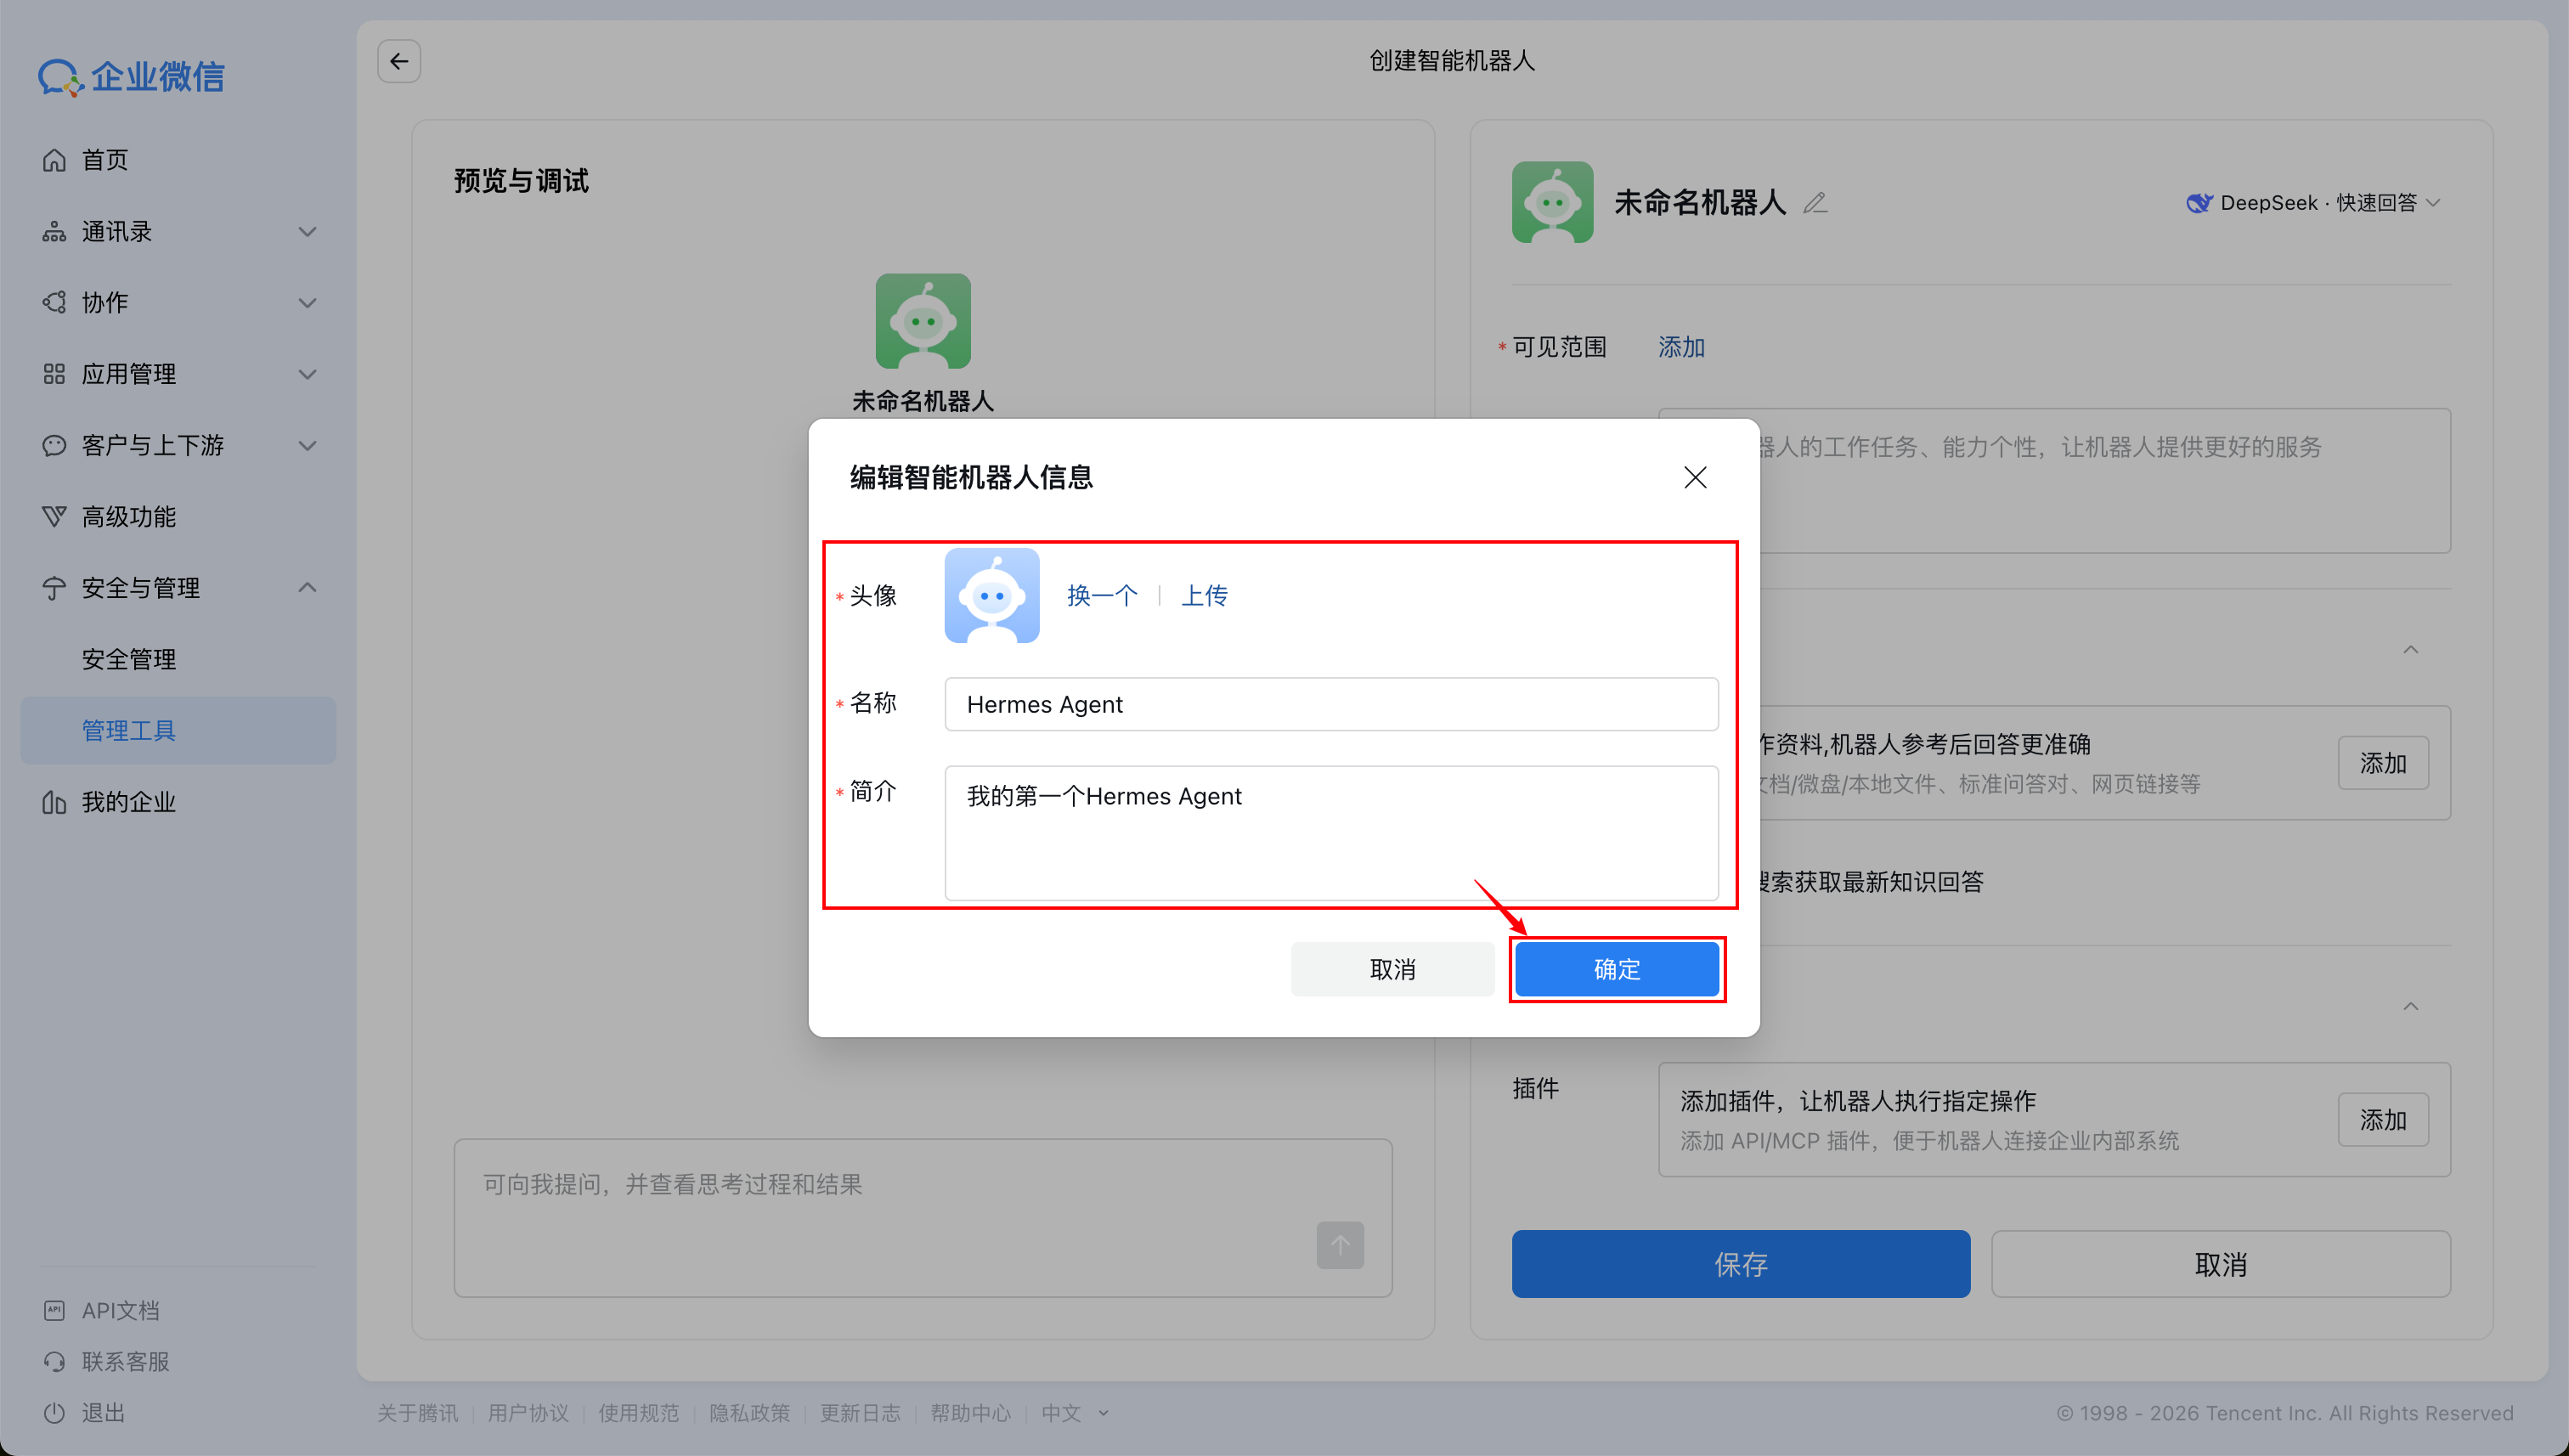Confirm with the 确定 button
2569x1456 pixels.
coord(1617,968)
